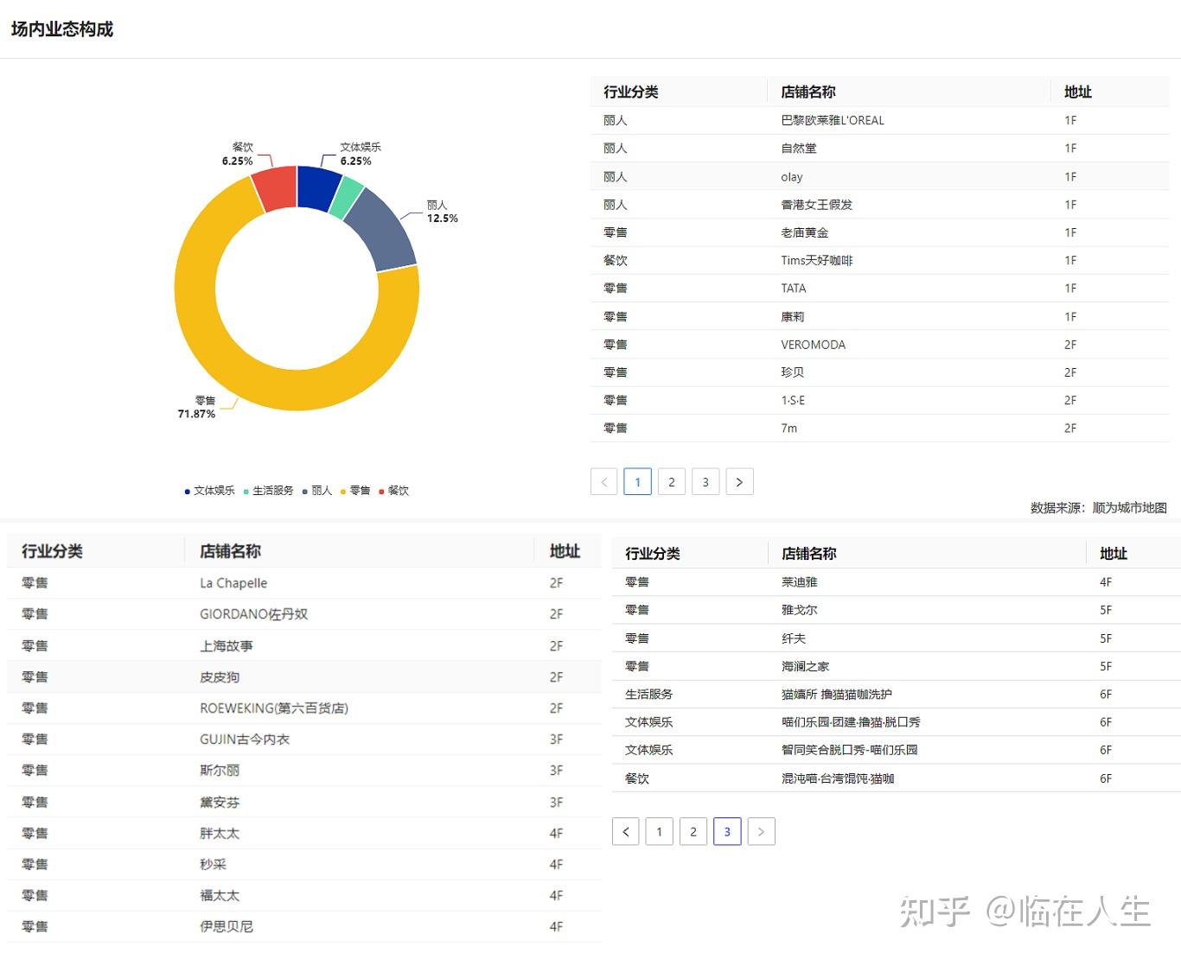Viewport: 1181px width, 959px height.
Task: Select the 7m store row
Action: [879, 428]
